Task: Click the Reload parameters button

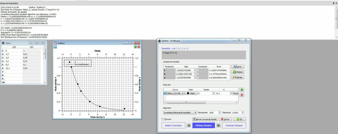Action: [238, 72]
